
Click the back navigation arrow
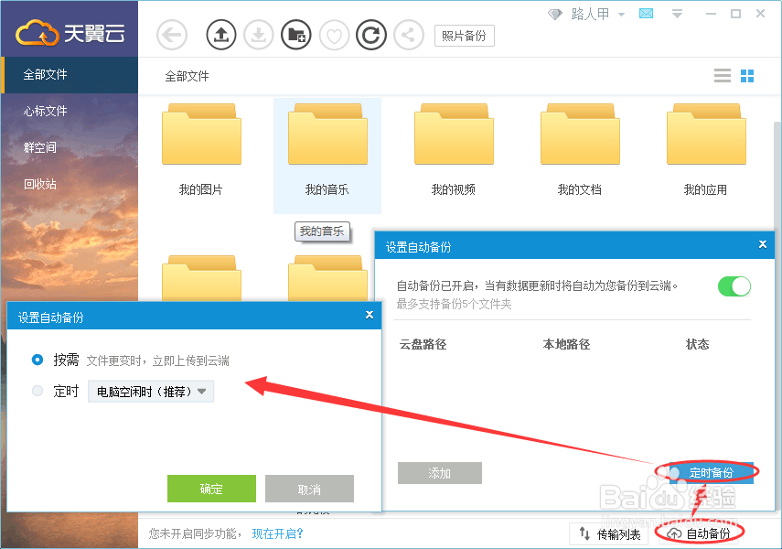[x=171, y=35]
